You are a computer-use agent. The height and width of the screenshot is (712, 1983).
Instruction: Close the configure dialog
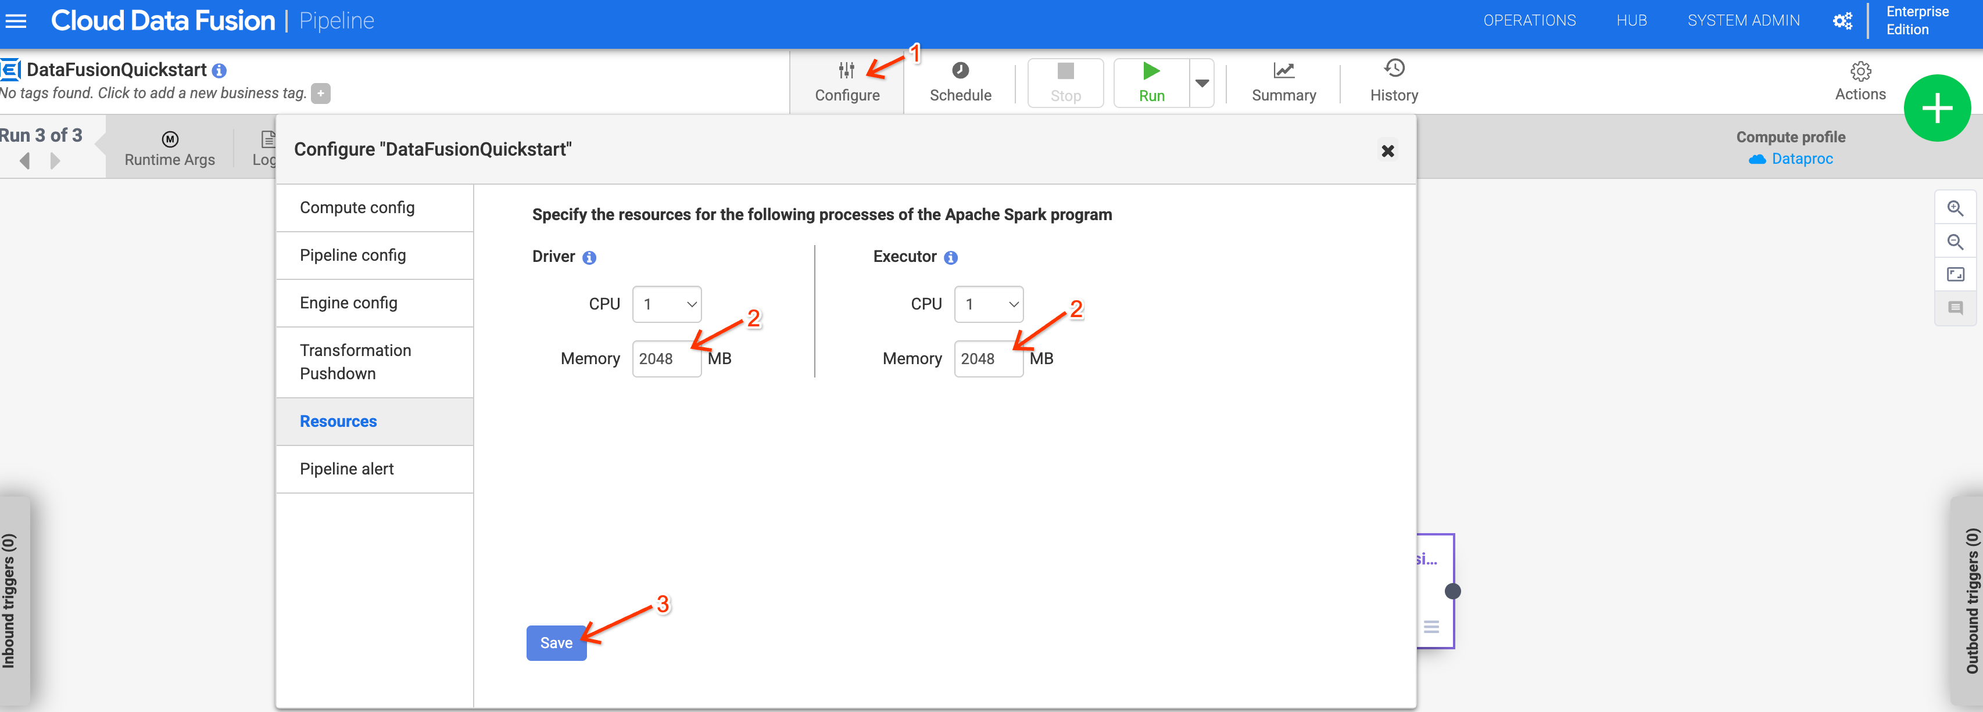[1387, 150]
